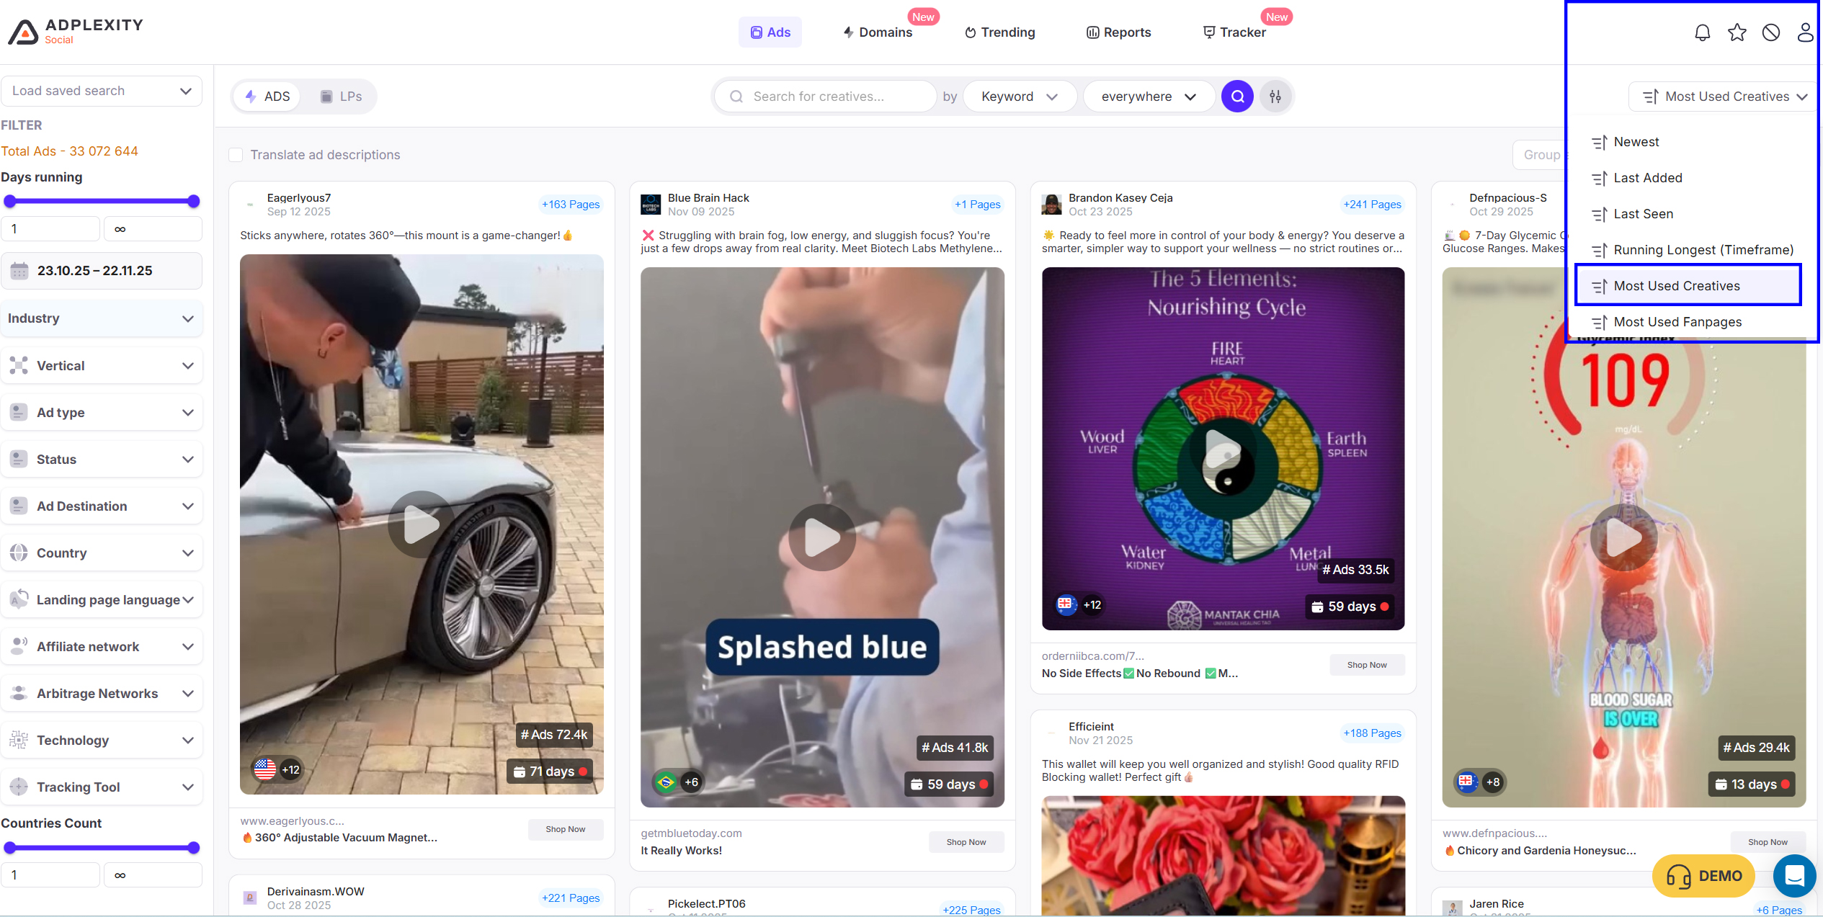Choose Most Used Fanpages sort option
1823x917 pixels.
click(x=1677, y=322)
